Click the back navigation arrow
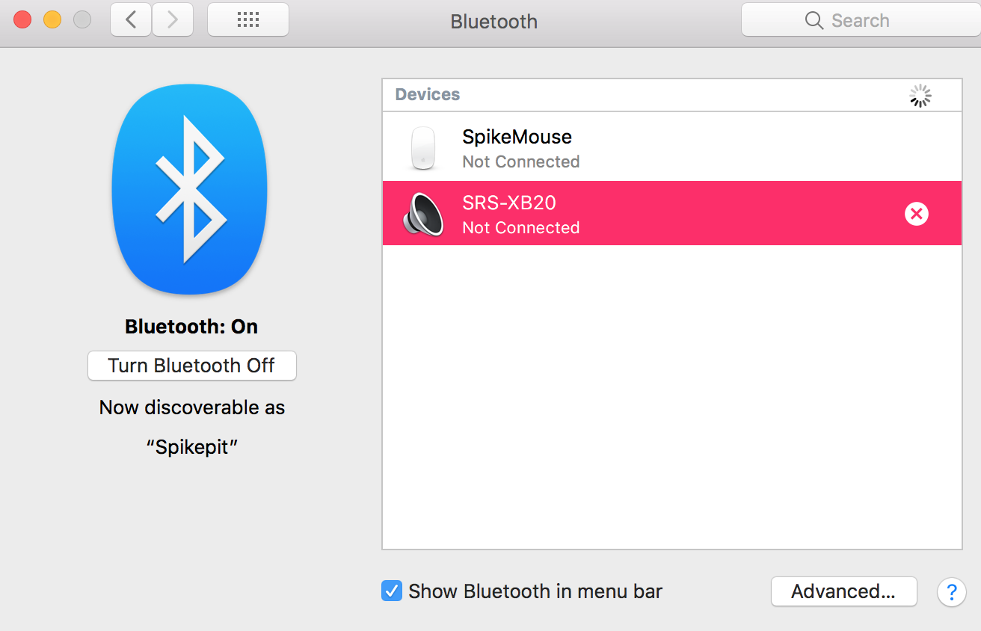Screen dimensions: 981x631 131,20
